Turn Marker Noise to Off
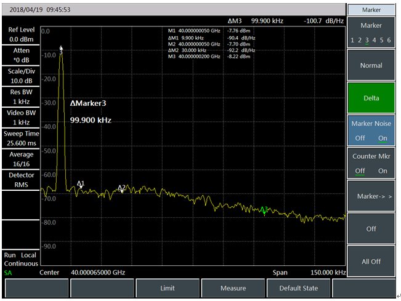Viewport: 401px width, 301px height. click(x=360, y=138)
